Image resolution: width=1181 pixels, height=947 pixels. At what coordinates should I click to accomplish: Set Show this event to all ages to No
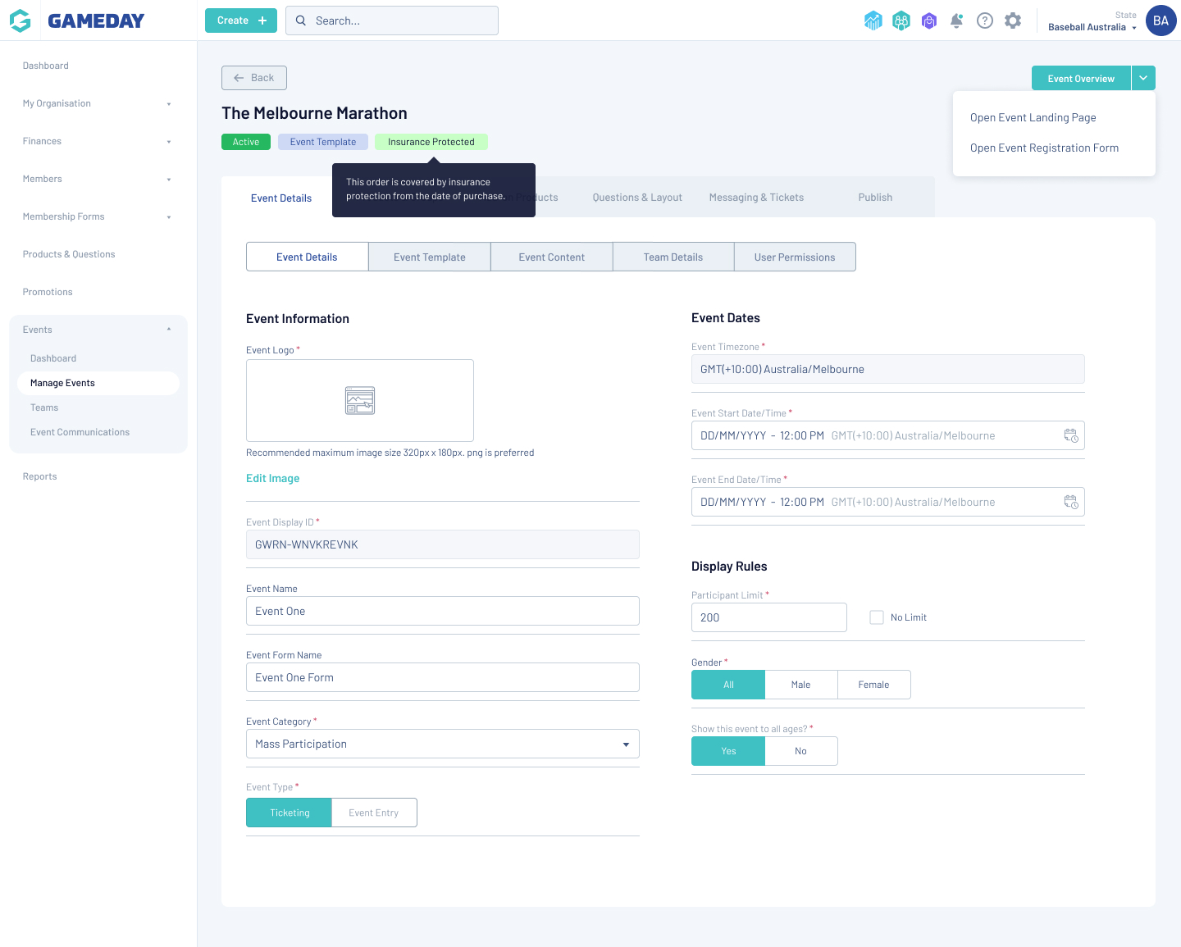coord(800,751)
